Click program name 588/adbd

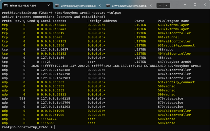[165, 50]
